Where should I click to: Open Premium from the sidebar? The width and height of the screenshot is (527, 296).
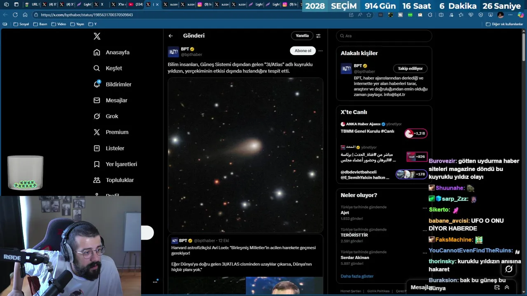(x=111, y=132)
